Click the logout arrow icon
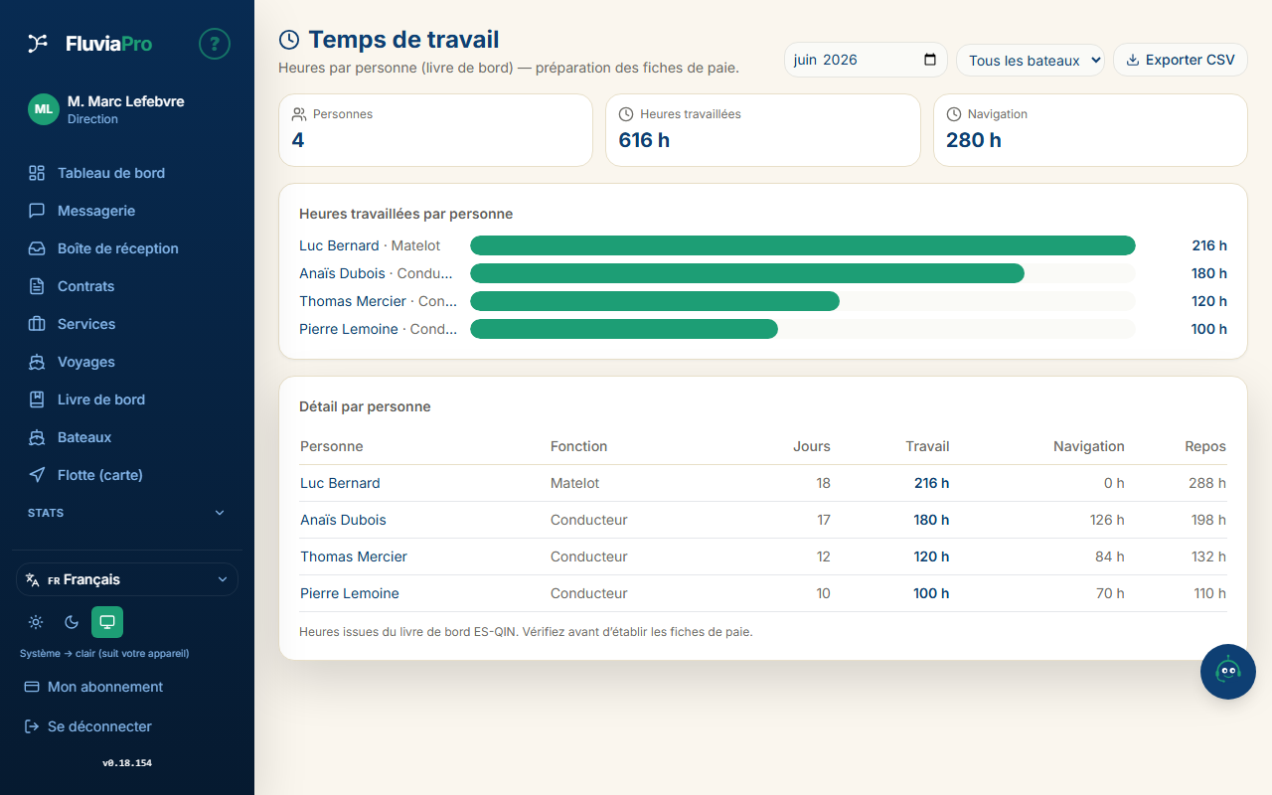The height and width of the screenshot is (795, 1272). tap(32, 726)
